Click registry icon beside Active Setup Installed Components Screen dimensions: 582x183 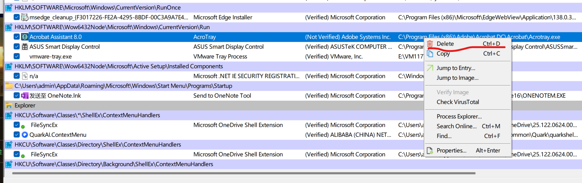point(9,66)
